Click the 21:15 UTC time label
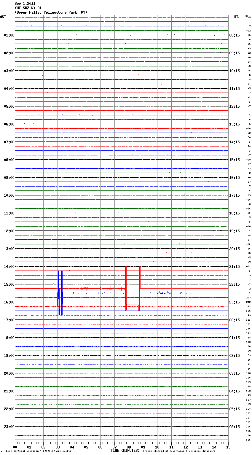The image size is (252, 455). click(x=235, y=266)
